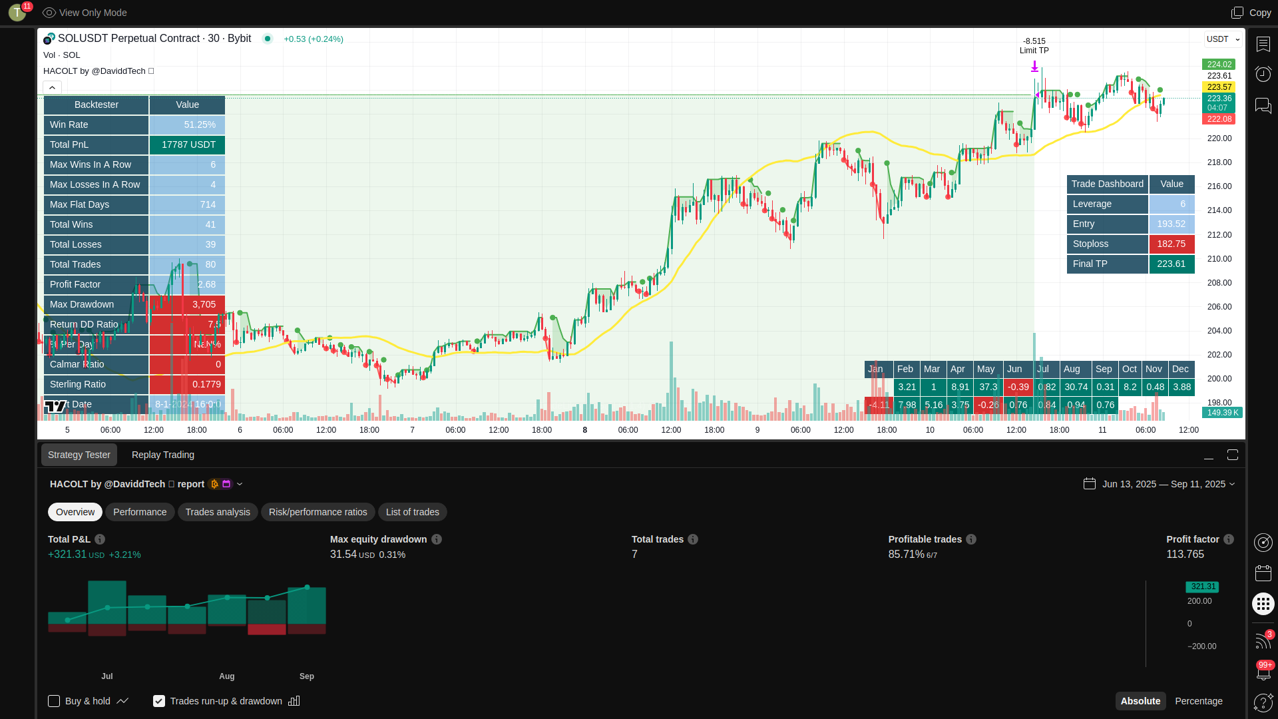Open notifications bell with 99+ badge
This screenshot has width=1278, height=719.
[x=1263, y=672]
